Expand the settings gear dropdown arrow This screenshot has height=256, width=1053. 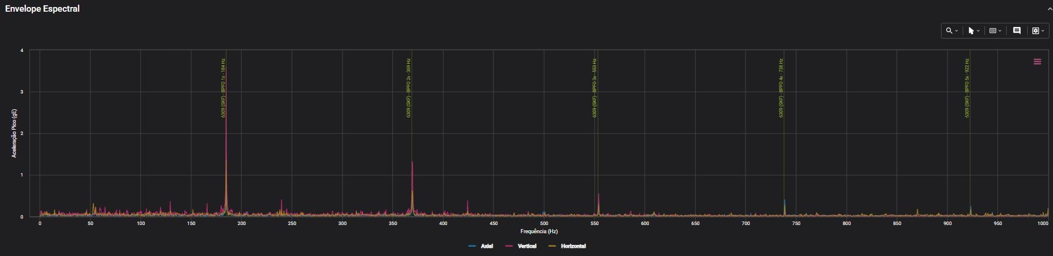click(1042, 31)
